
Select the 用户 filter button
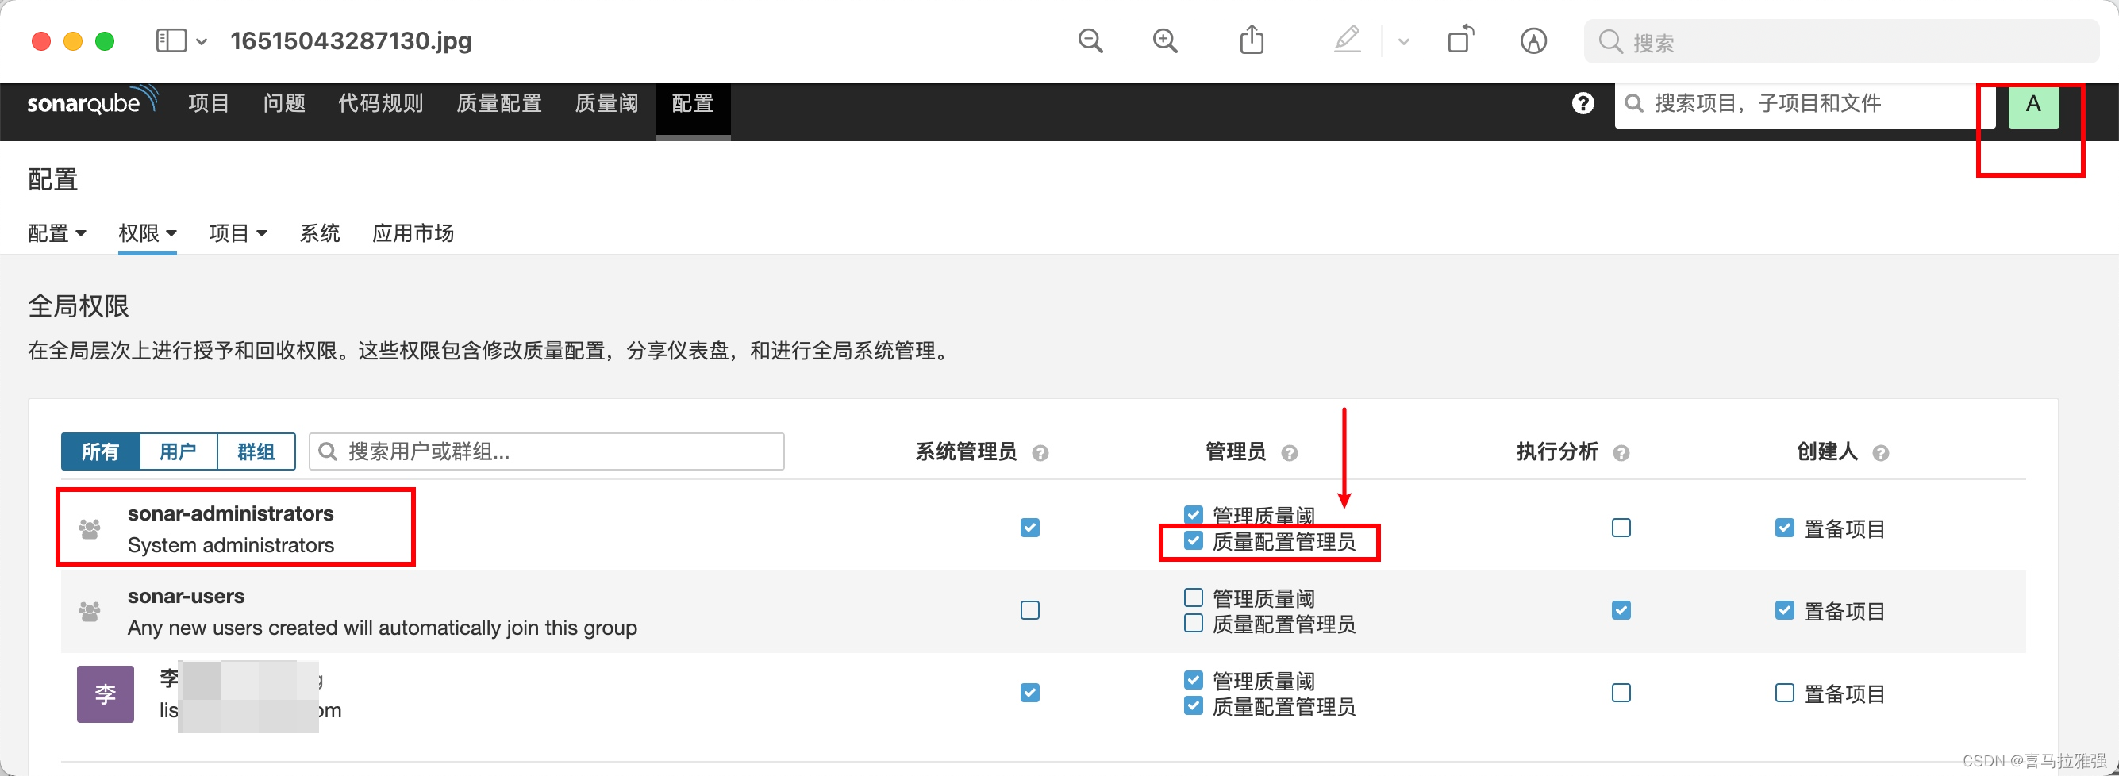click(179, 451)
